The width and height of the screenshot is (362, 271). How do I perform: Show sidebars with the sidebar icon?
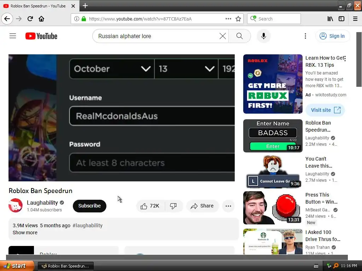(x=341, y=19)
